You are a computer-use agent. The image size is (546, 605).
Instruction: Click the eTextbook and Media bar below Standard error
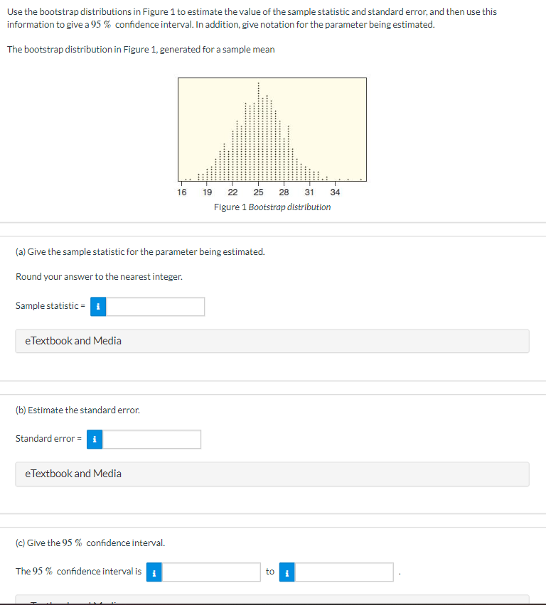272,474
